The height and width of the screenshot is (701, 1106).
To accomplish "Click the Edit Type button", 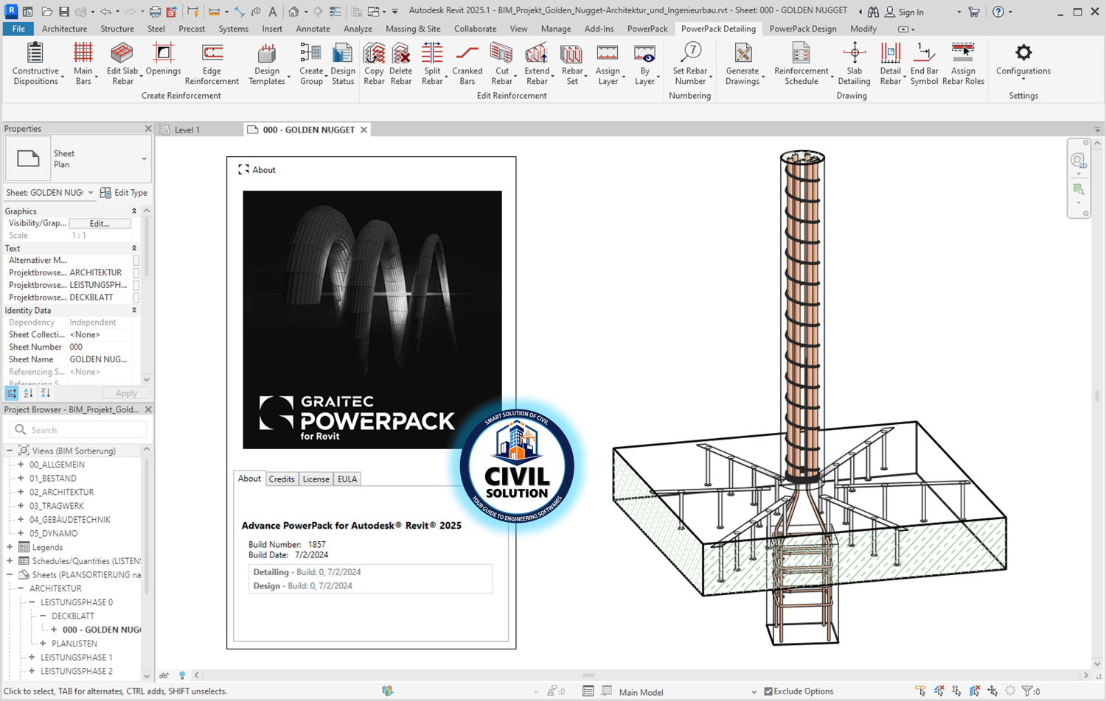I will tap(124, 193).
